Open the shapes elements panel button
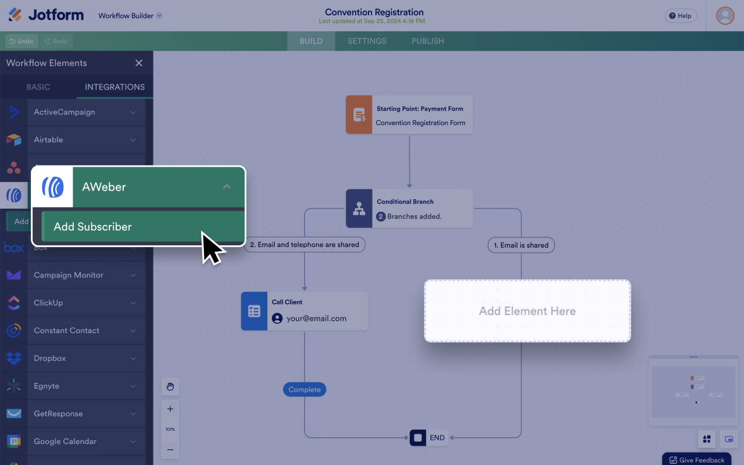 707,439
